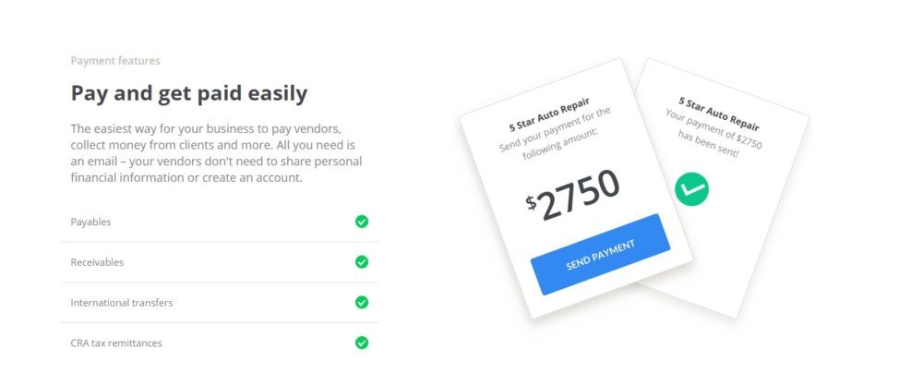Click '5 Star Auto Repair' on the send card
The height and width of the screenshot is (372, 923).
coord(549,113)
